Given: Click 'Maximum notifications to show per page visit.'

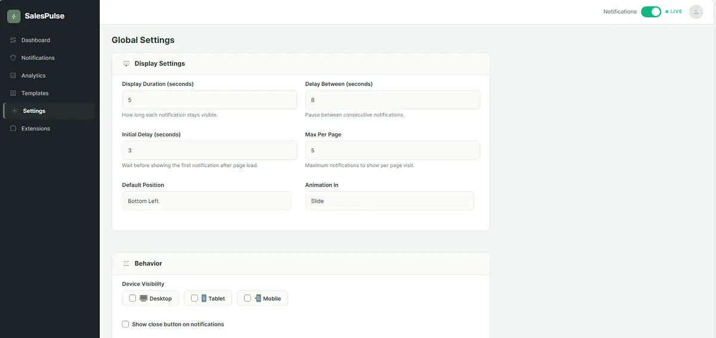Looking at the screenshot, I should (360, 165).
